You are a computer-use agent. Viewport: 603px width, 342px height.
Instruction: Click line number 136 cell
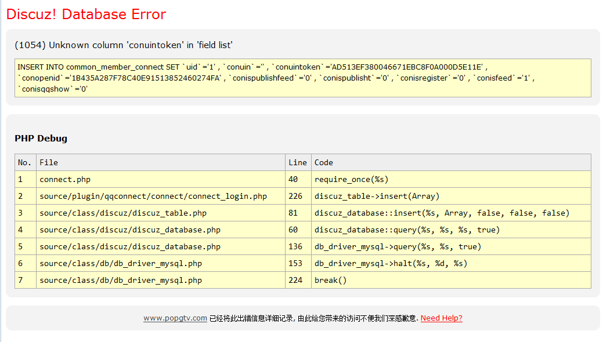pyautogui.click(x=298, y=247)
